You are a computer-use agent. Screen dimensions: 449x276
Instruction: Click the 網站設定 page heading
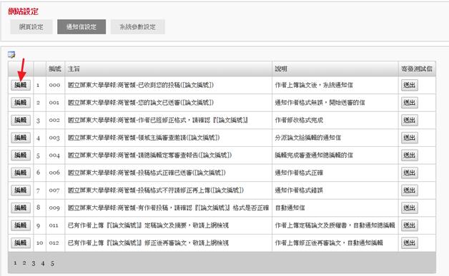click(x=23, y=11)
